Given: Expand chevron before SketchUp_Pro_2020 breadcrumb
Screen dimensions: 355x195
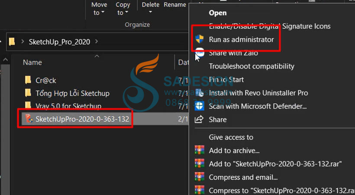Looking at the screenshot, I should 23,42.
